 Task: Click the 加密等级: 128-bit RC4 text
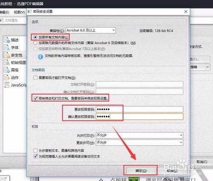156,31
